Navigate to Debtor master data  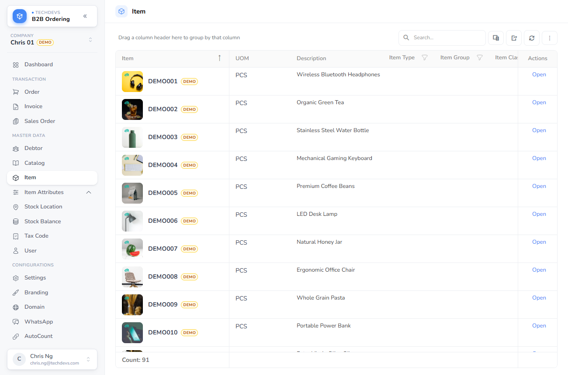pos(52,148)
